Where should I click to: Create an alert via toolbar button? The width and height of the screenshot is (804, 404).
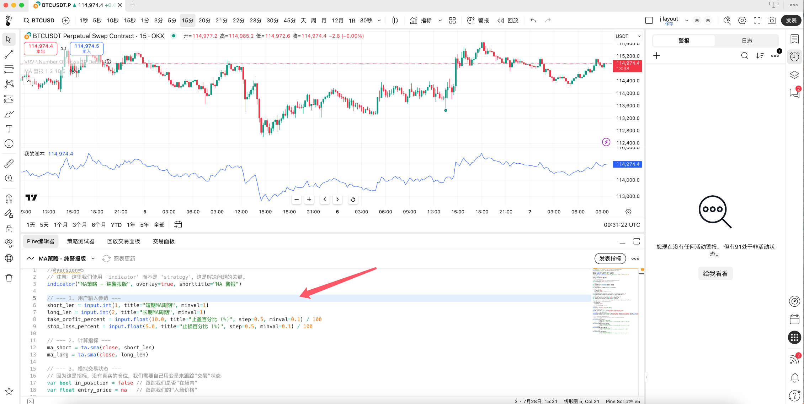(478, 21)
